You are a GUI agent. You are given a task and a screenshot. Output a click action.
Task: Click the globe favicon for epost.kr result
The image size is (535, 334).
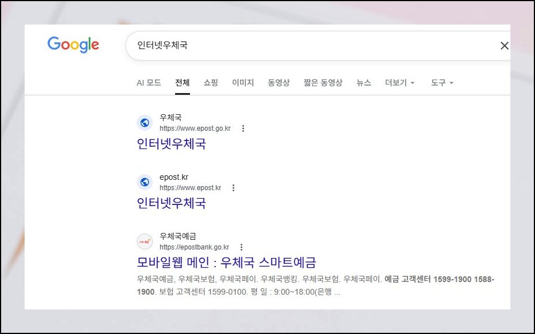[x=145, y=182]
